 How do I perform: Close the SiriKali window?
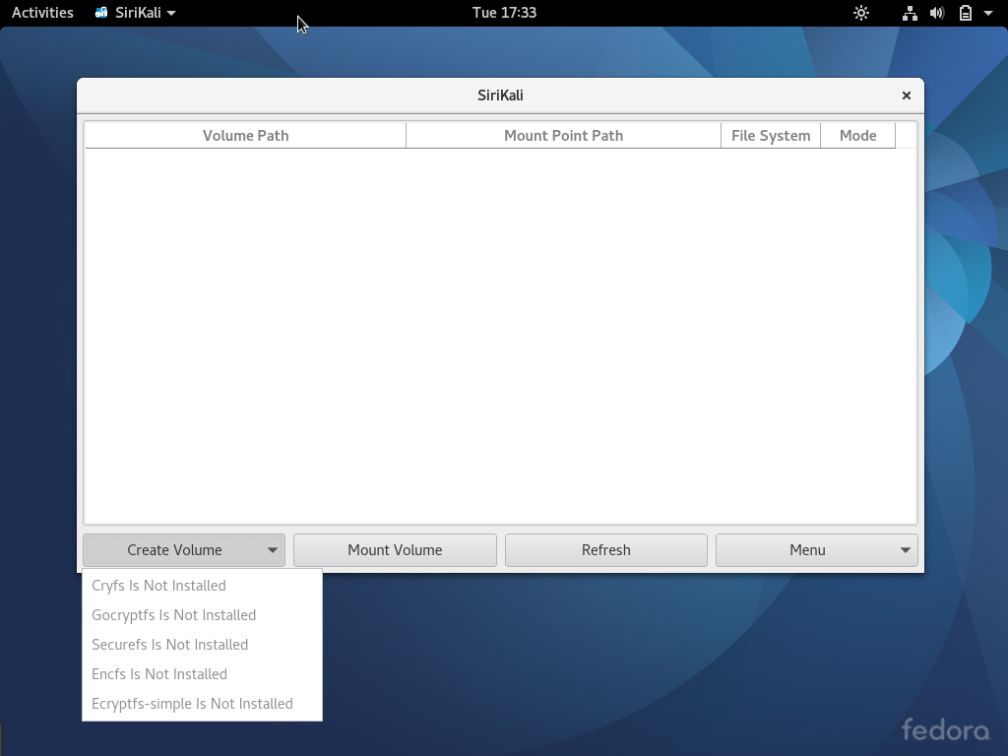tap(907, 95)
